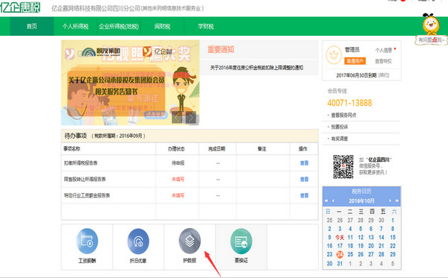Click 查看 for 限售股转让所得报告表 row
Image resolution: width=448 pixels, height=278 pixels.
[x=305, y=180]
